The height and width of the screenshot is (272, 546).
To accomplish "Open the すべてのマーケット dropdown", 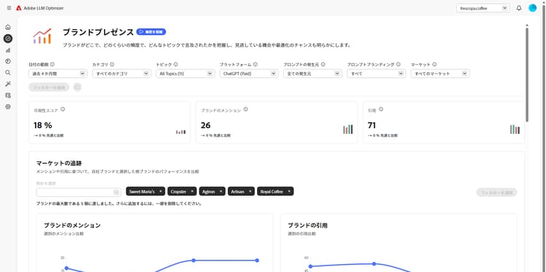I will pyautogui.click(x=440, y=73).
